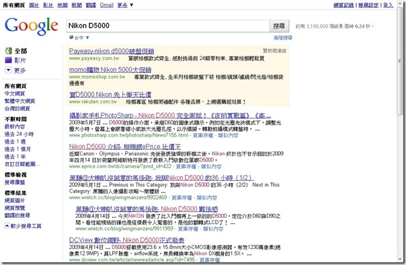Select the 影片 video filter icon

pyautogui.click(x=8, y=60)
